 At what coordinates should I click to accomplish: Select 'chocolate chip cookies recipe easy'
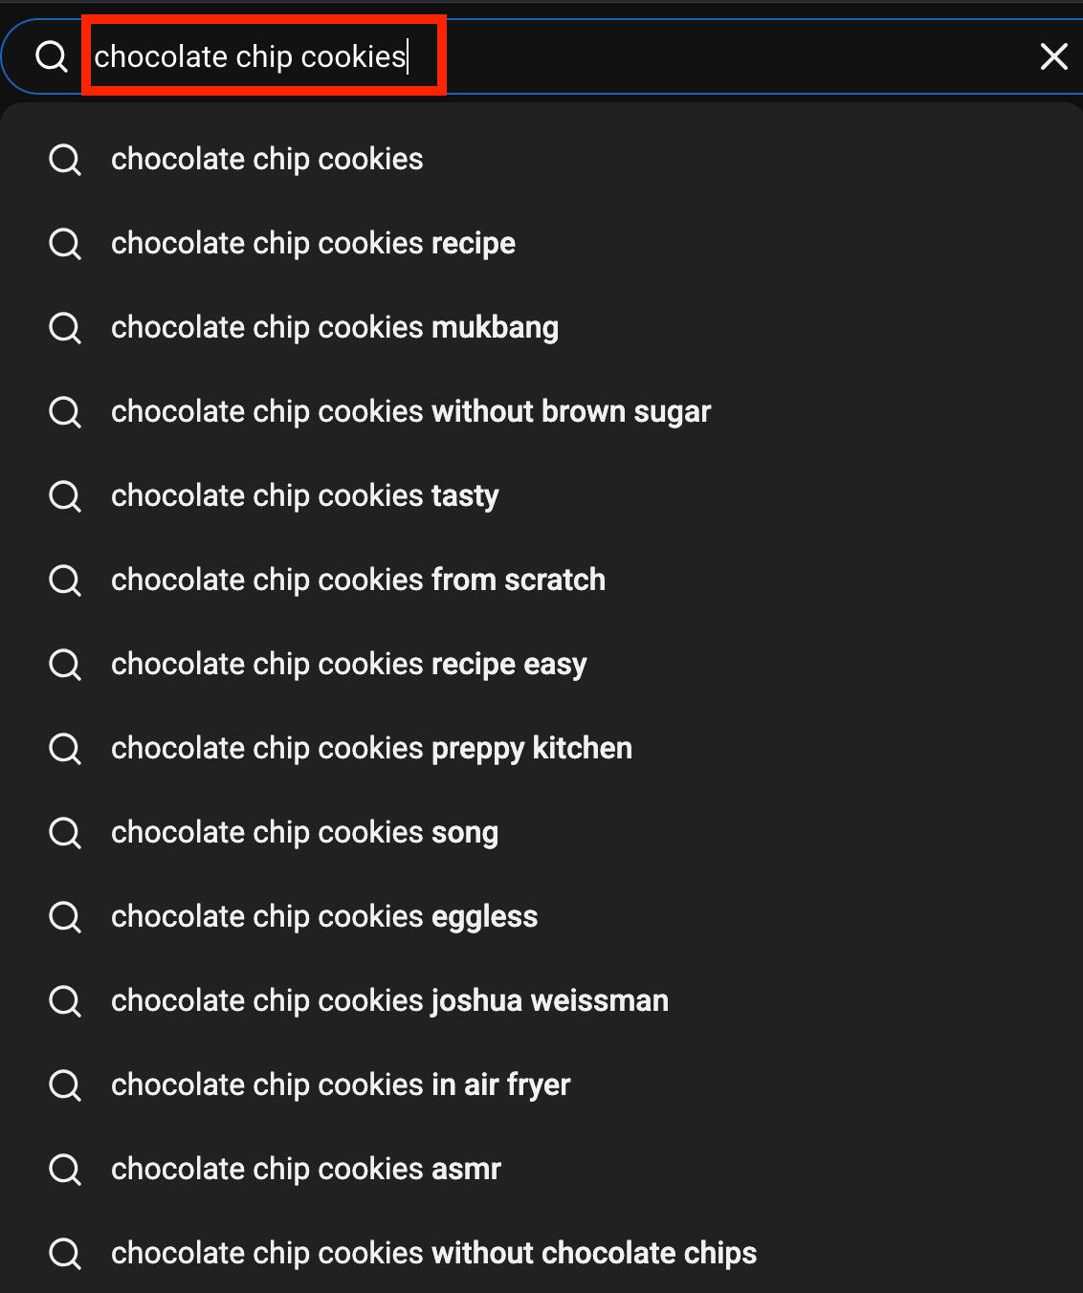click(x=348, y=664)
